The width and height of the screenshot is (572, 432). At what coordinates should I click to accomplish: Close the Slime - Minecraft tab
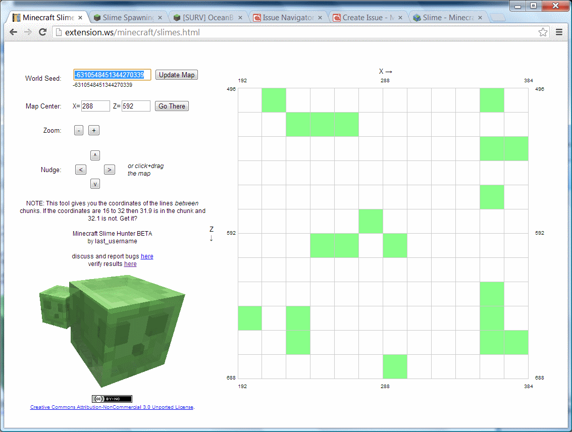coord(480,18)
